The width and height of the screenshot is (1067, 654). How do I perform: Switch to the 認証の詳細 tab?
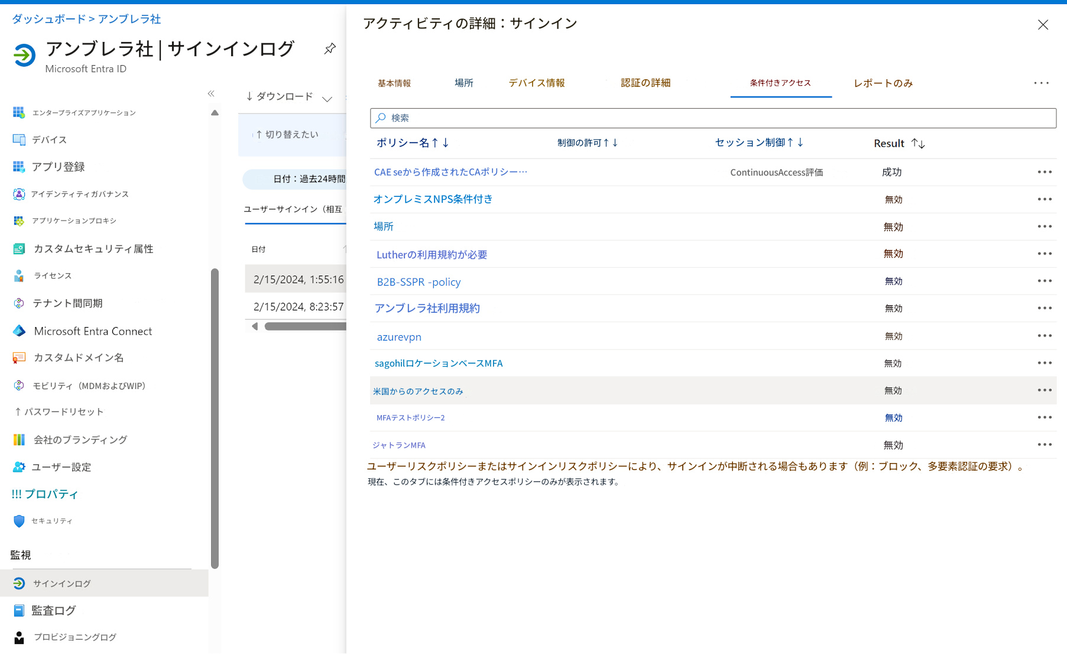point(646,83)
